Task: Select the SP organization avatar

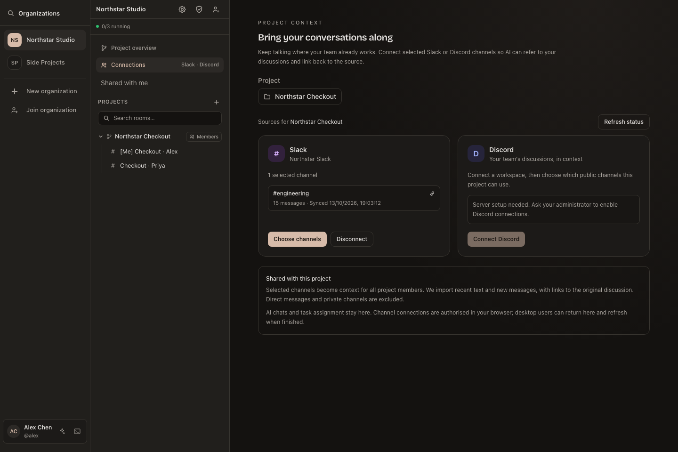Action: point(15,63)
